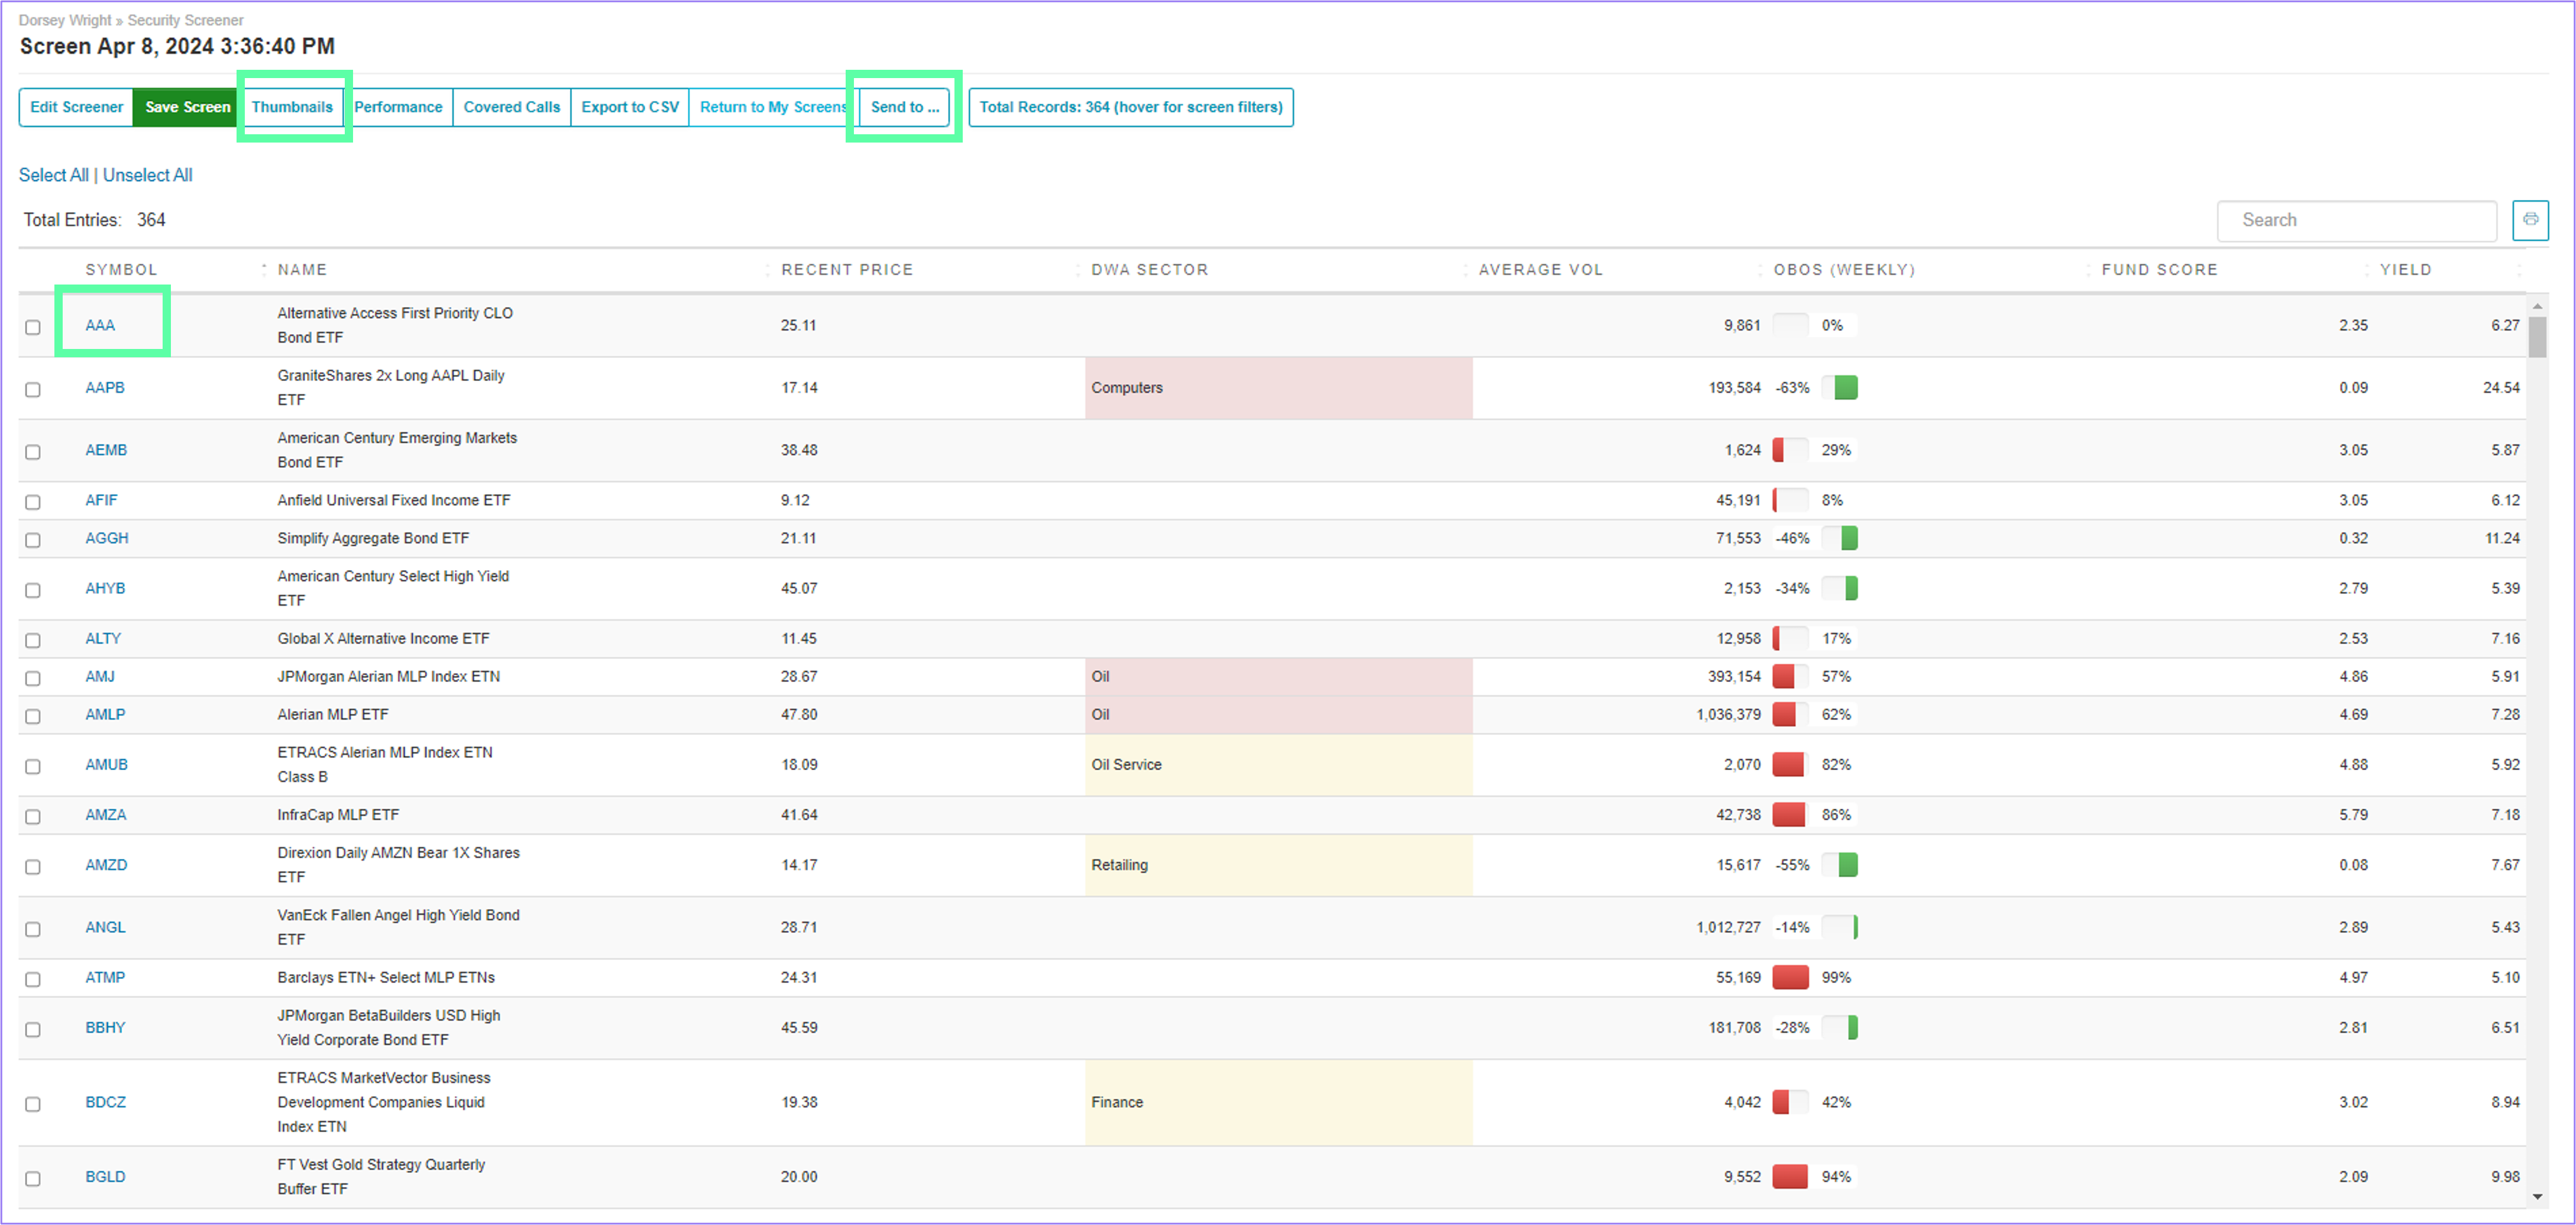
Task: Click the Oil Service sector cell
Action: tap(1278, 765)
